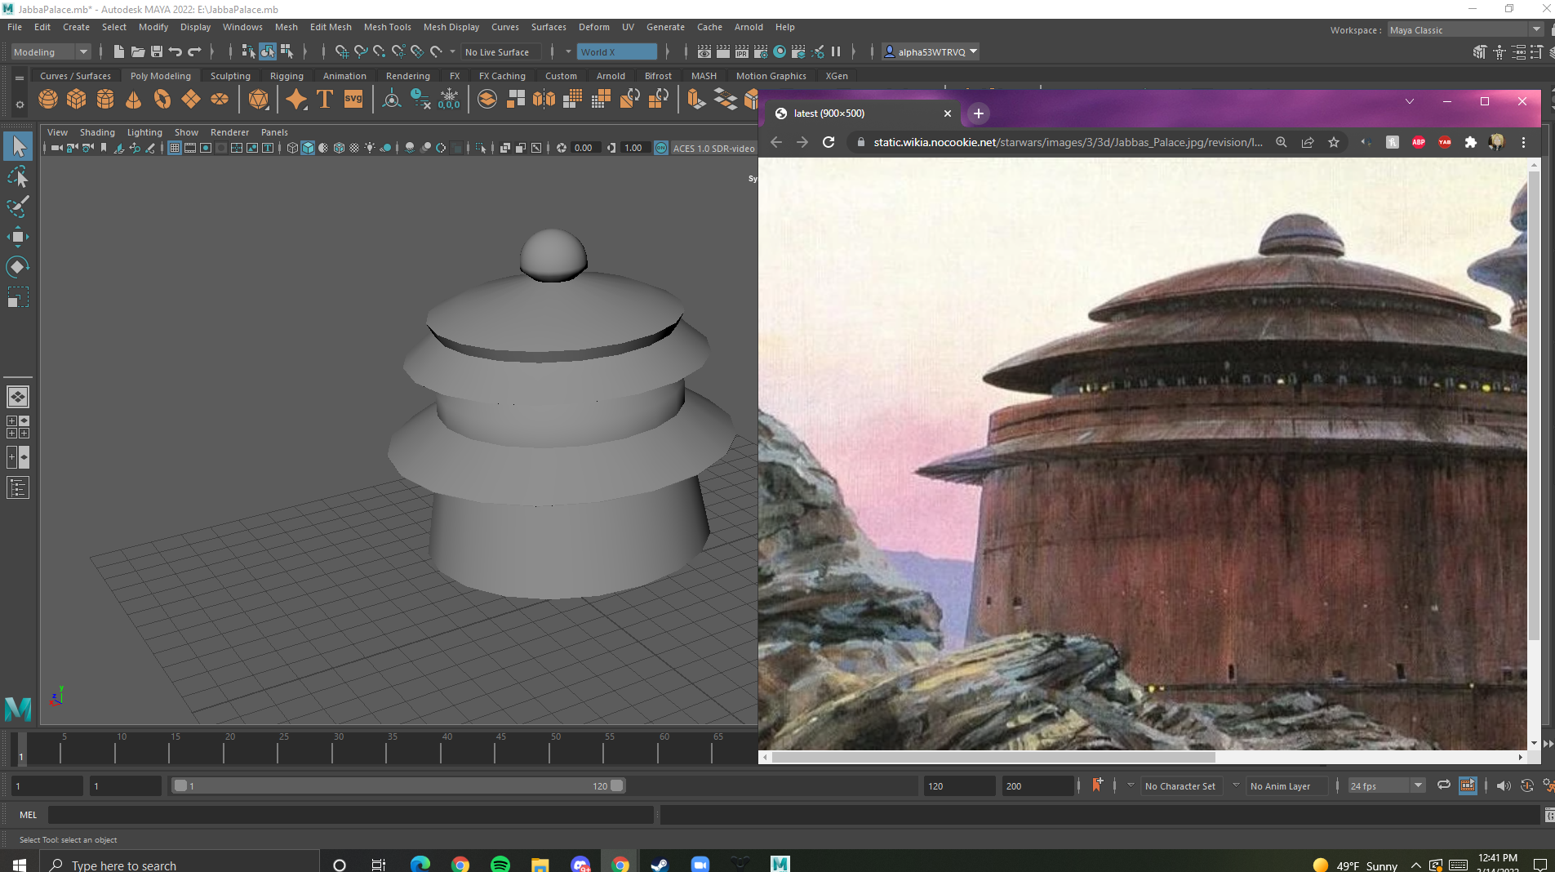The height and width of the screenshot is (872, 1555).
Task: Click the Super Shape star icon
Action: (x=296, y=100)
